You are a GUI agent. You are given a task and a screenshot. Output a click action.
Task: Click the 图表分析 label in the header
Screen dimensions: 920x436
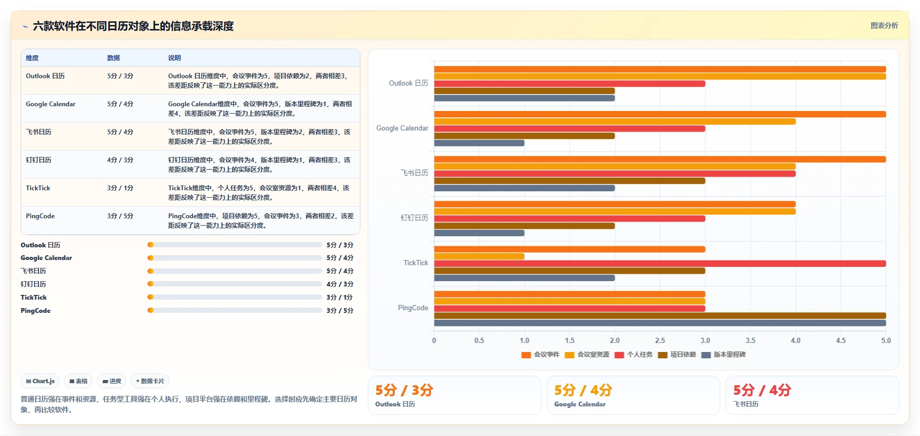tap(884, 25)
